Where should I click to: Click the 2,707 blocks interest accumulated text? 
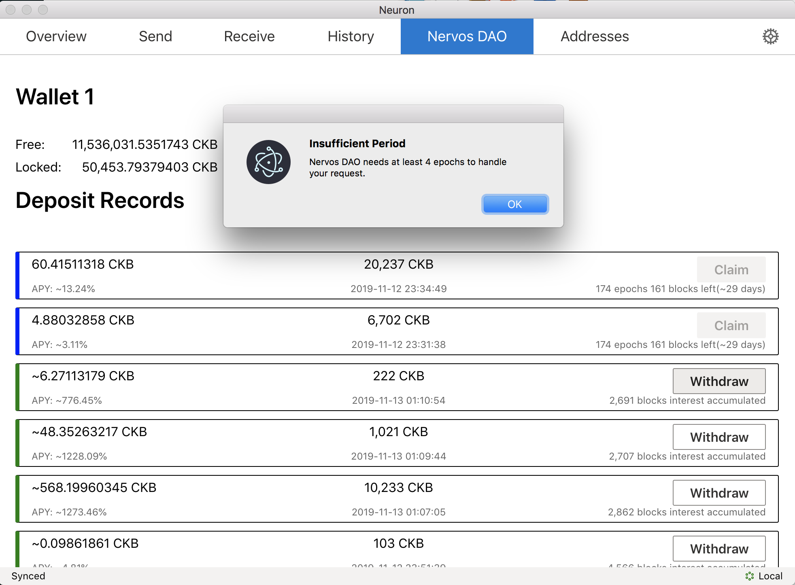point(687,456)
